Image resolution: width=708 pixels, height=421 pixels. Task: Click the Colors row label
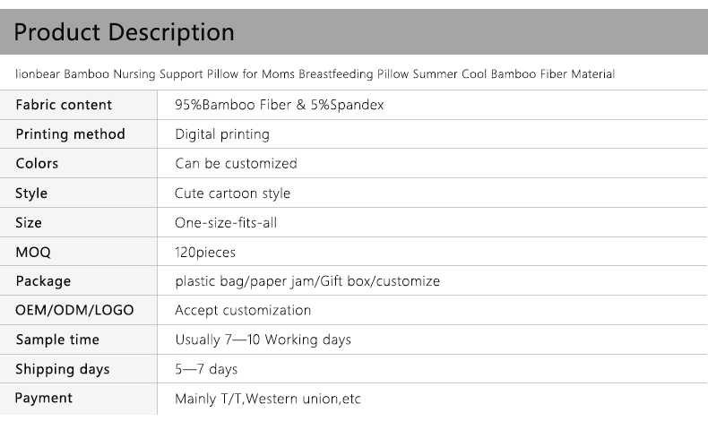pyautogui.click(x=37, y=164)
